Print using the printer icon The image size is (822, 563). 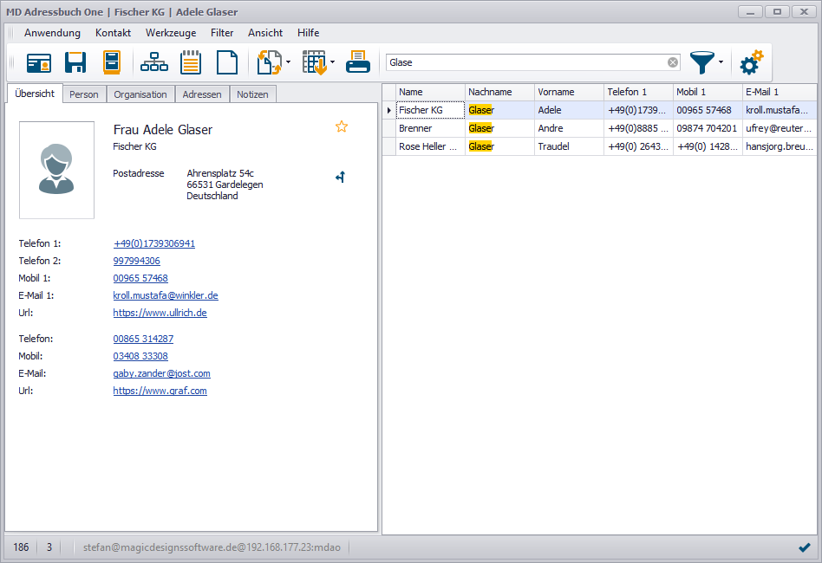(x=357, y=63)
